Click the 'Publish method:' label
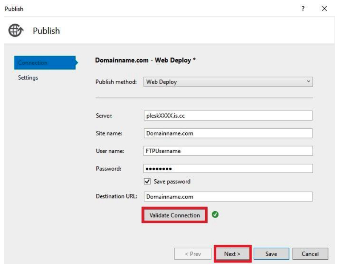Viewport: 337px width, 267px height. click(116, 82)
